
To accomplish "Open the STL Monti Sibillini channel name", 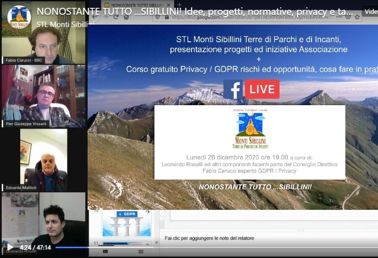I will 65,24.
